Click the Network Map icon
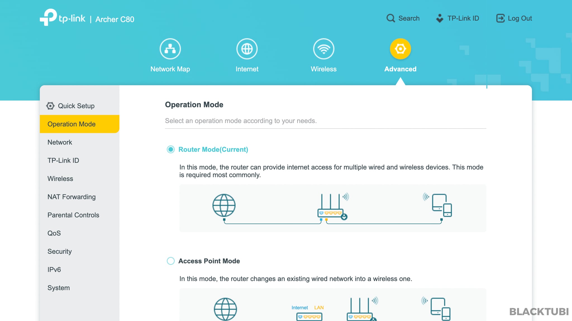 (x=170, y=48)
